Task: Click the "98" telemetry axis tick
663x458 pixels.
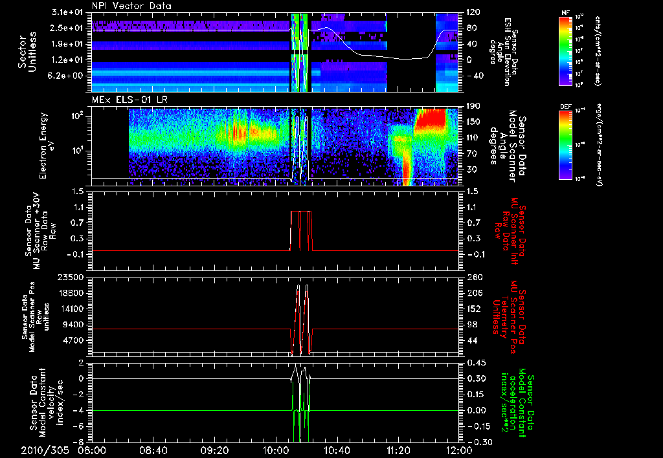Action: click(x=471, y=325)
